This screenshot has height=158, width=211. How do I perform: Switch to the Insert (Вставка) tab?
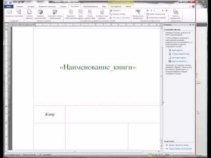click(31, 7)
